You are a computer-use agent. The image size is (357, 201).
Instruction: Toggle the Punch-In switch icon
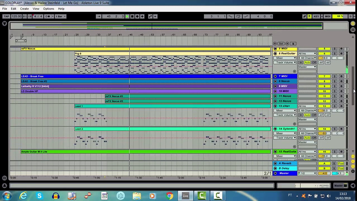[230, 16]
